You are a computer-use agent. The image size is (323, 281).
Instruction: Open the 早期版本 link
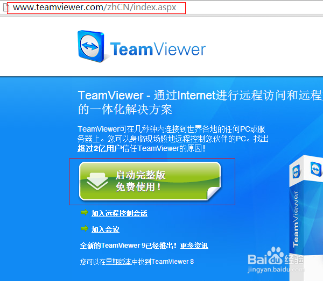coord(119,262)
